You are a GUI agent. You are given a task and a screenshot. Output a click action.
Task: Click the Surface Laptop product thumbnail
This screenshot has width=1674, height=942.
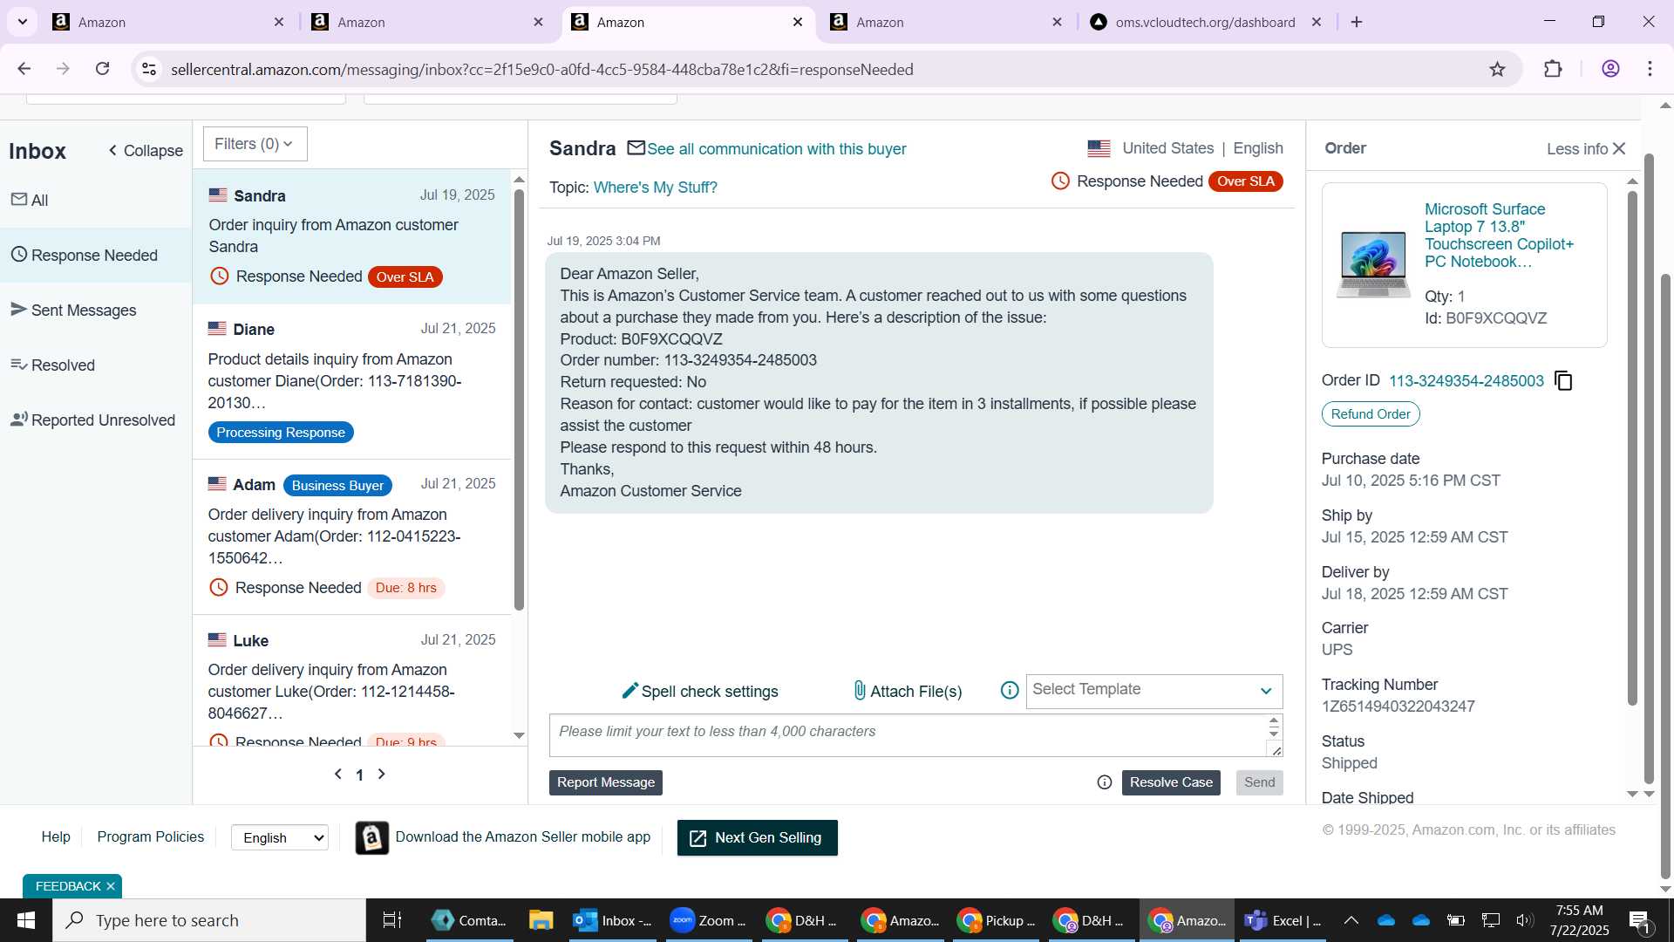(1373, 264)
